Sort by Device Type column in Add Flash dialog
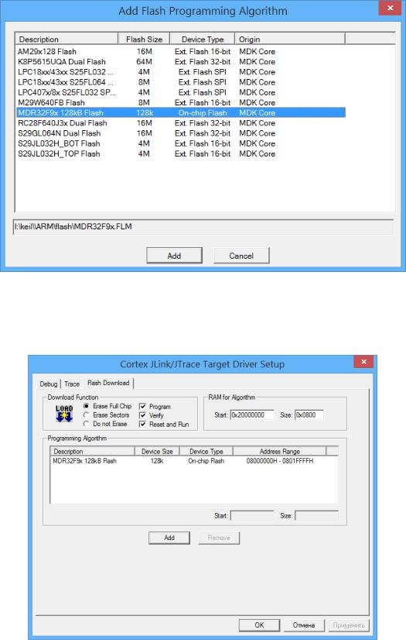406x640 pixels. tap(203, 40)
